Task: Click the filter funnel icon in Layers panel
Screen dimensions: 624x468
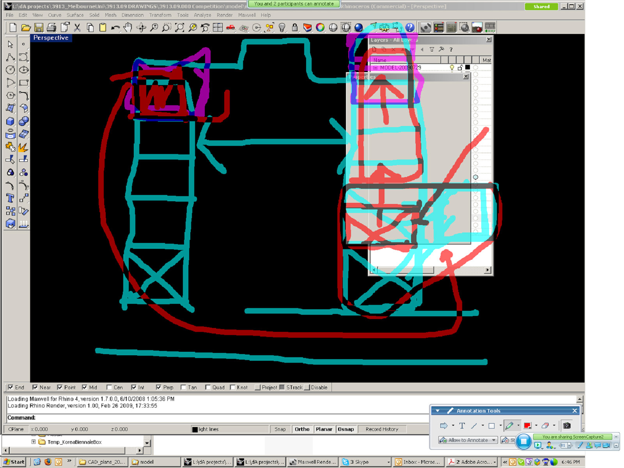Action: (x=432, y=50)
